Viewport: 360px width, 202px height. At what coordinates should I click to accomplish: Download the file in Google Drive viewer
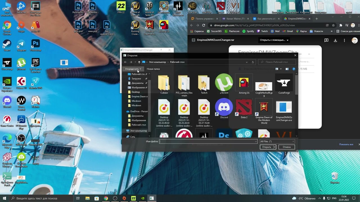click(x=335, y=40)
